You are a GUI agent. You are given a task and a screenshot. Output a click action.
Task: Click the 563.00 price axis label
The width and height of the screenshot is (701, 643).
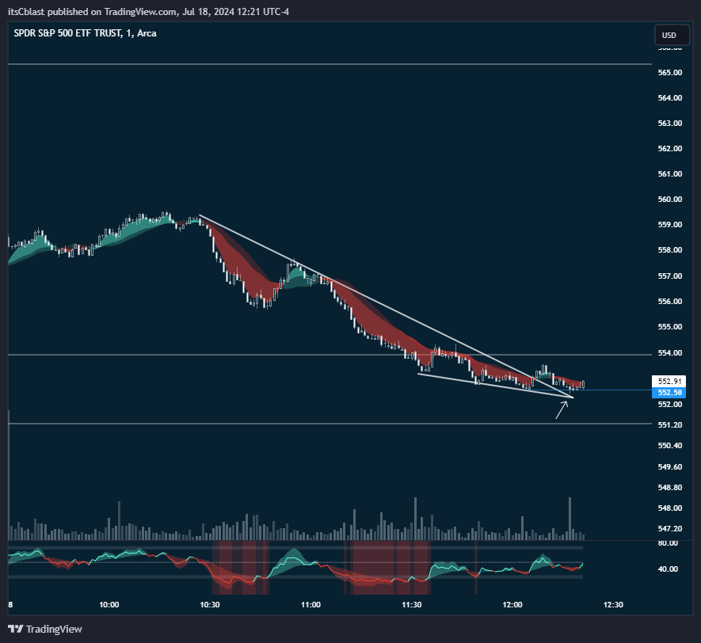[x=669, y=124]
